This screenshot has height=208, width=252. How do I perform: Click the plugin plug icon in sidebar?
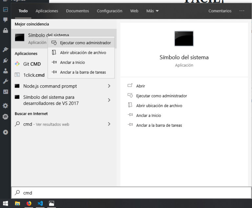pos(6,60)
